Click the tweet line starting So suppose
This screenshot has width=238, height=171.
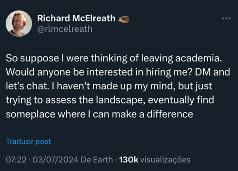pyautogui.click(x=114, y=58)
